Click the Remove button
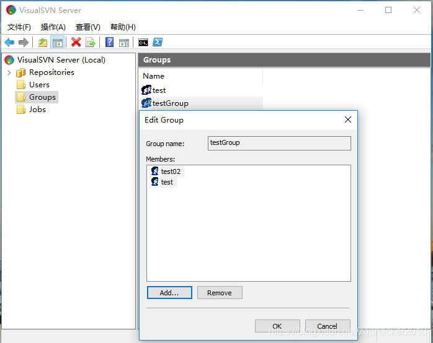This screenshot has width=433, height=343. (220, 293)
